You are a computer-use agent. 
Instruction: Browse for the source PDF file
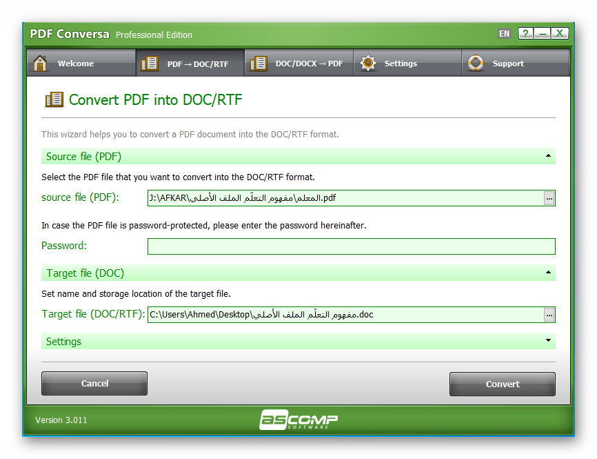tap(549, 198)
